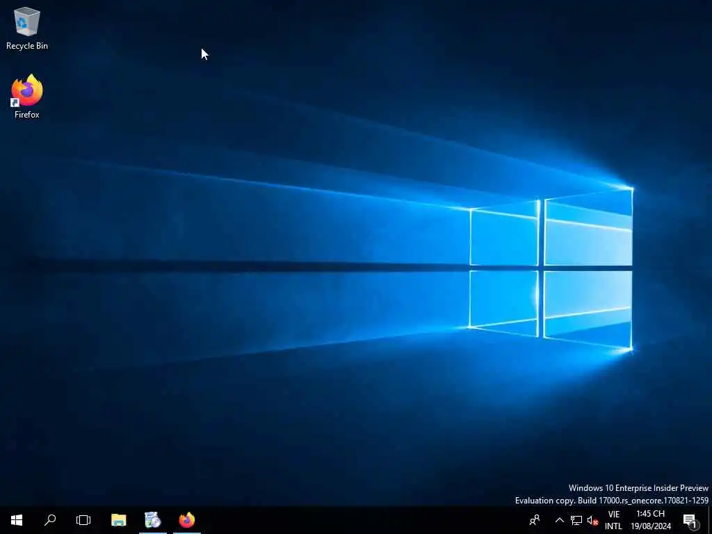Open the clock showing 1:45 CH
Image resolution: width=712 pixels, height=534 pixels.
[650, 520]
